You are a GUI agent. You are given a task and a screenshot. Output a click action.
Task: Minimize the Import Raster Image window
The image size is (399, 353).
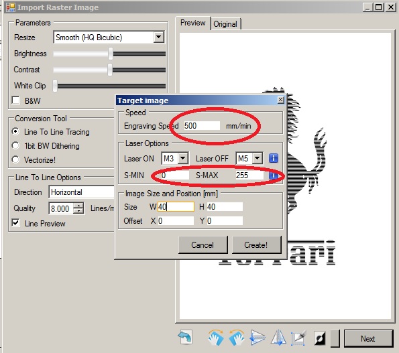point(367,7)
